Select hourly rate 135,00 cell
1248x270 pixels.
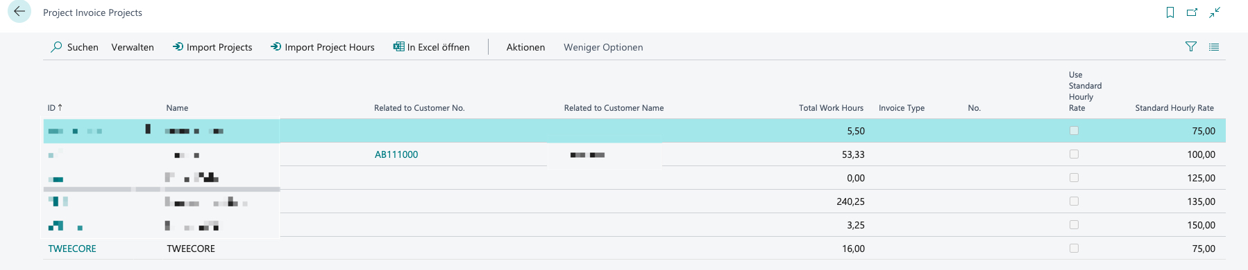pyautogui.click(x=1201, y=201)
